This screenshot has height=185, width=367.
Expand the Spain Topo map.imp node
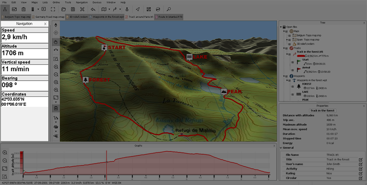coord(288,40)
